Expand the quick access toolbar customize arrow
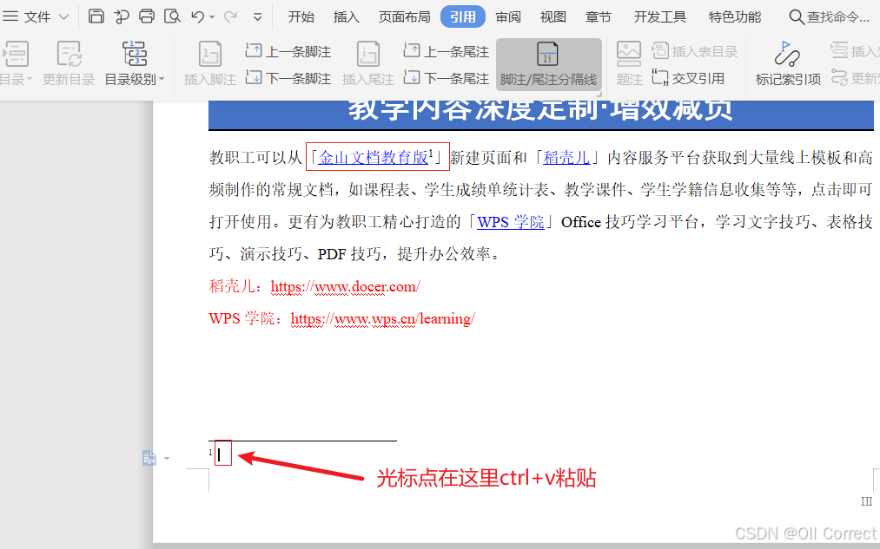The height and width of the screenshot is (549, 880). [x=258, y=17]
